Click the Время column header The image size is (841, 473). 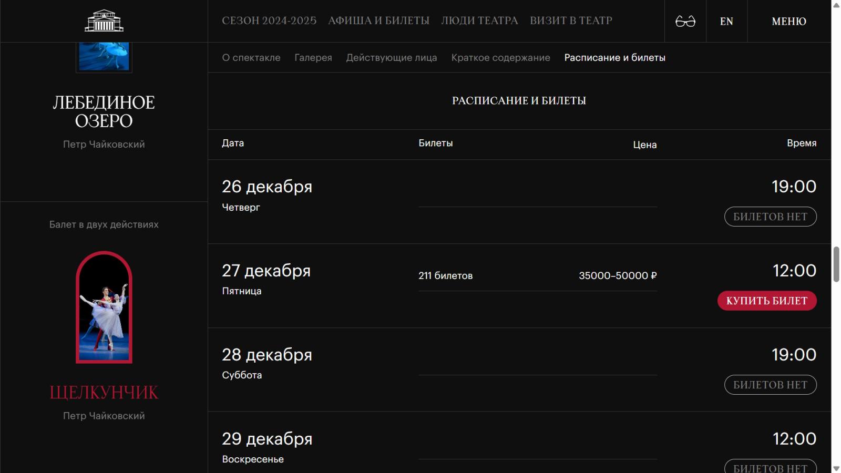click(x=802, y=143)
